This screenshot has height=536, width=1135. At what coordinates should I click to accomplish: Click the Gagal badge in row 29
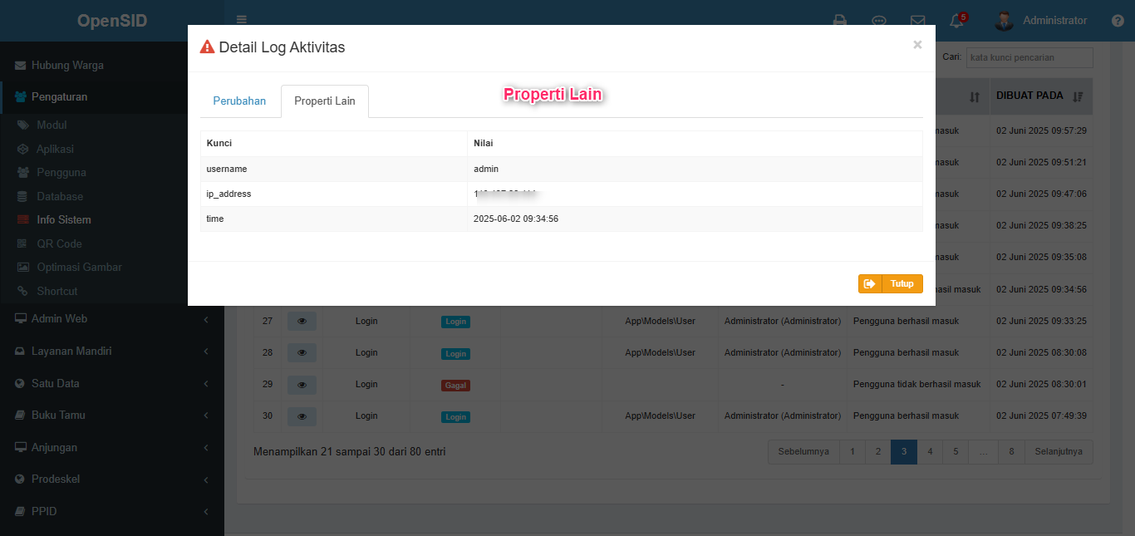pyautogui.click(x=455, y=386)
